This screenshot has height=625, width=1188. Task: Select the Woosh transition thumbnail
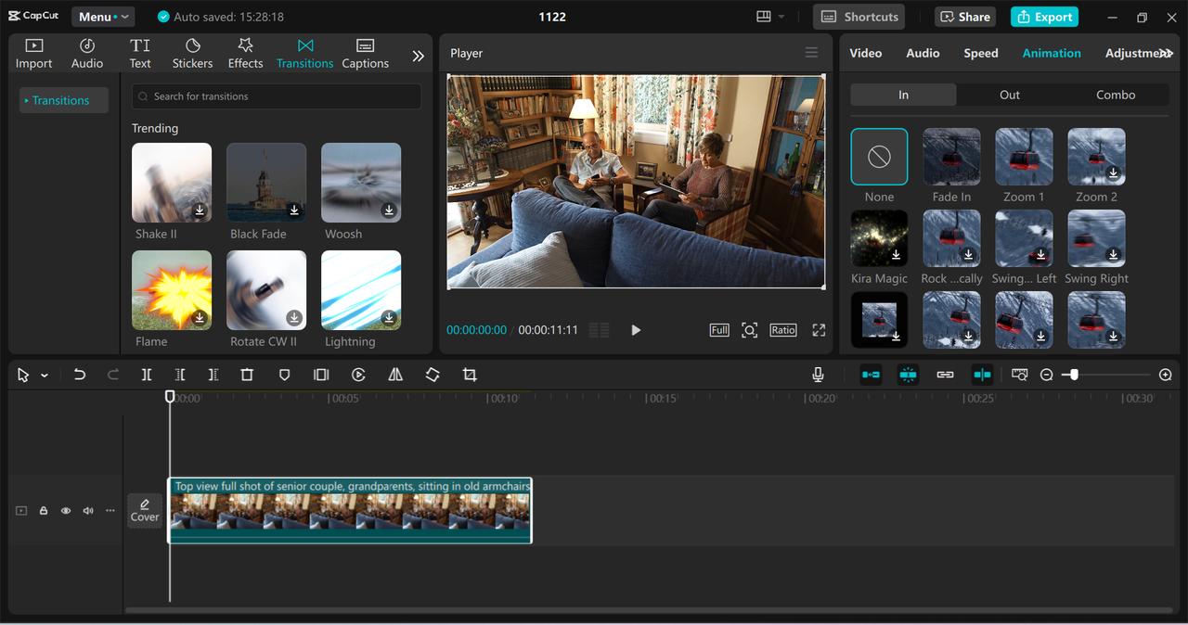pyautogui.click(x=361, y=183)
